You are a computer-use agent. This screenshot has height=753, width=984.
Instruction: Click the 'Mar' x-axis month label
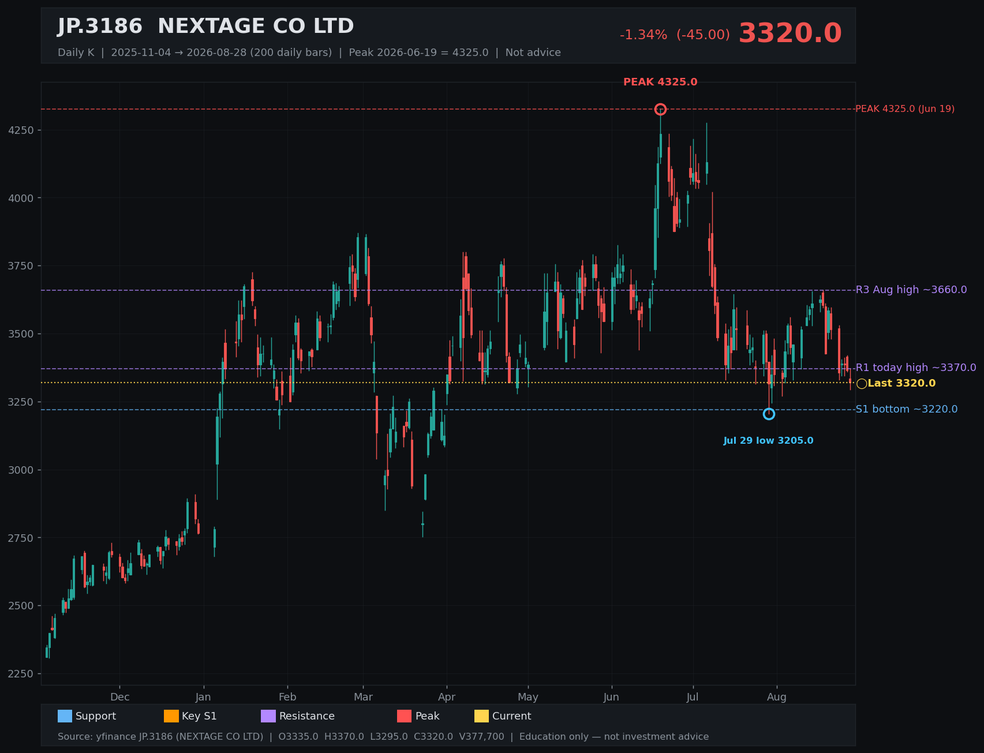[x=363, y=697]
